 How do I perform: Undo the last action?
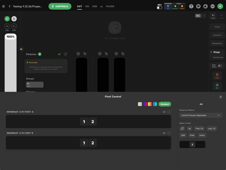[x=213, y=17]
